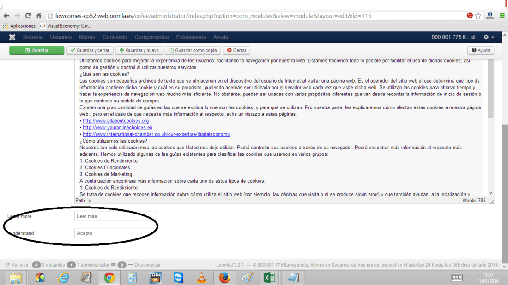Open youronlinechoices.eu link in editor

coord(118,128)
